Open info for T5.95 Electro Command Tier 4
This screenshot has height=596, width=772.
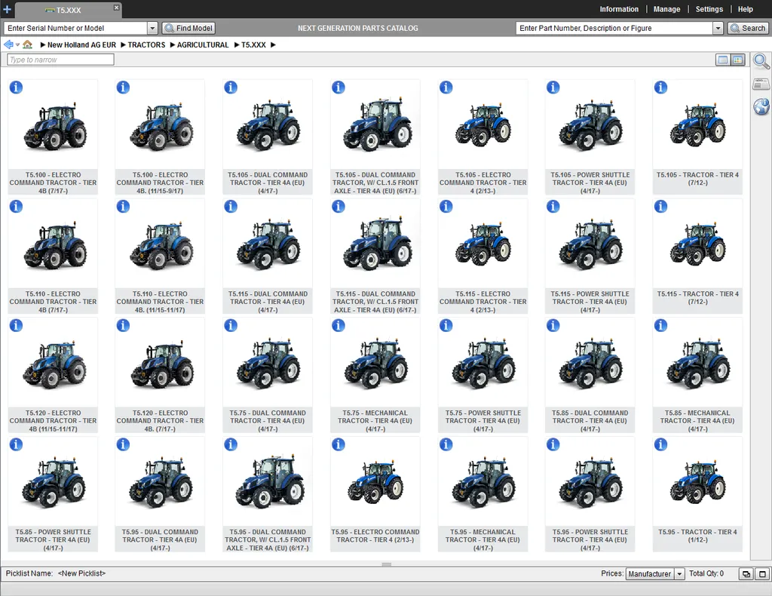tap(339, 445)
